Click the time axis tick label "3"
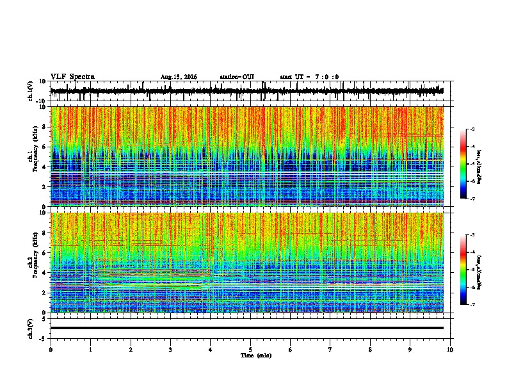507x392 pixels. [170, 350]
